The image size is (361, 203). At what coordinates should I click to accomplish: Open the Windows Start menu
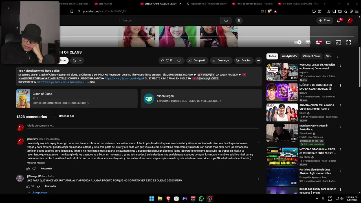151,198
